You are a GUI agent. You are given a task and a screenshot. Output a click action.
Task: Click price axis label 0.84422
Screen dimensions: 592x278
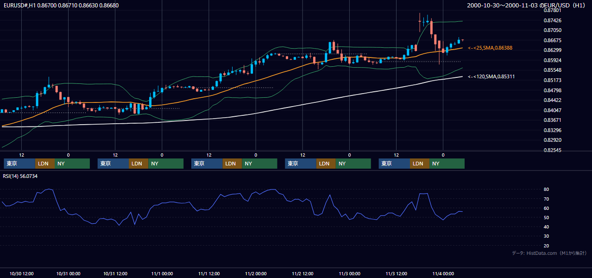coord(552,100)
